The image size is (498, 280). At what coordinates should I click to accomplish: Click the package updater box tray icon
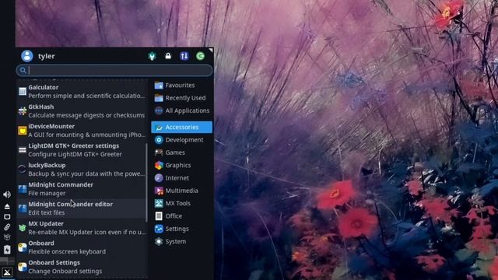(7, 237)
